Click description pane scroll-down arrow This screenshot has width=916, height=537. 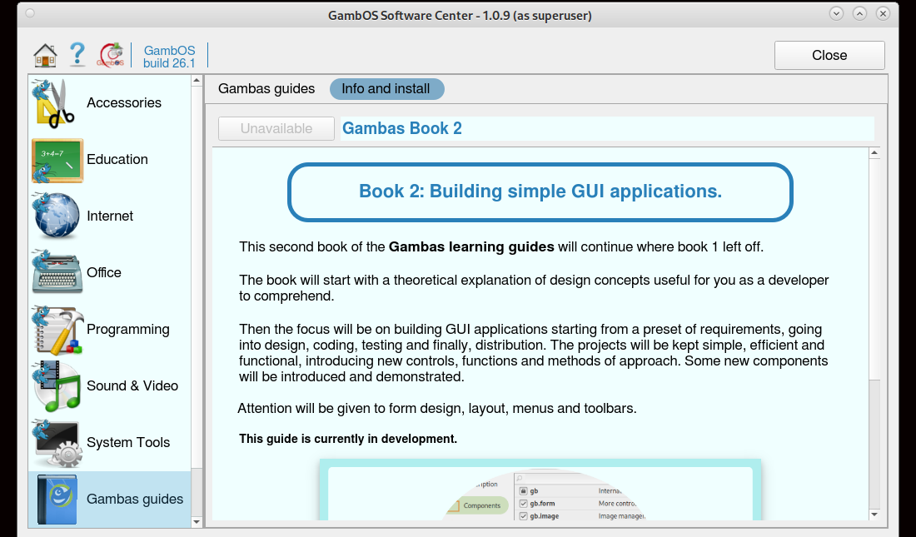(x=874, y=515)
